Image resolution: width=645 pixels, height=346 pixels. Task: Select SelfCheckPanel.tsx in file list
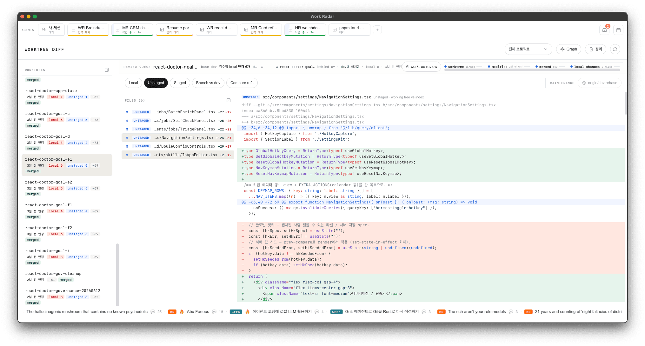[x=178, y=121]
